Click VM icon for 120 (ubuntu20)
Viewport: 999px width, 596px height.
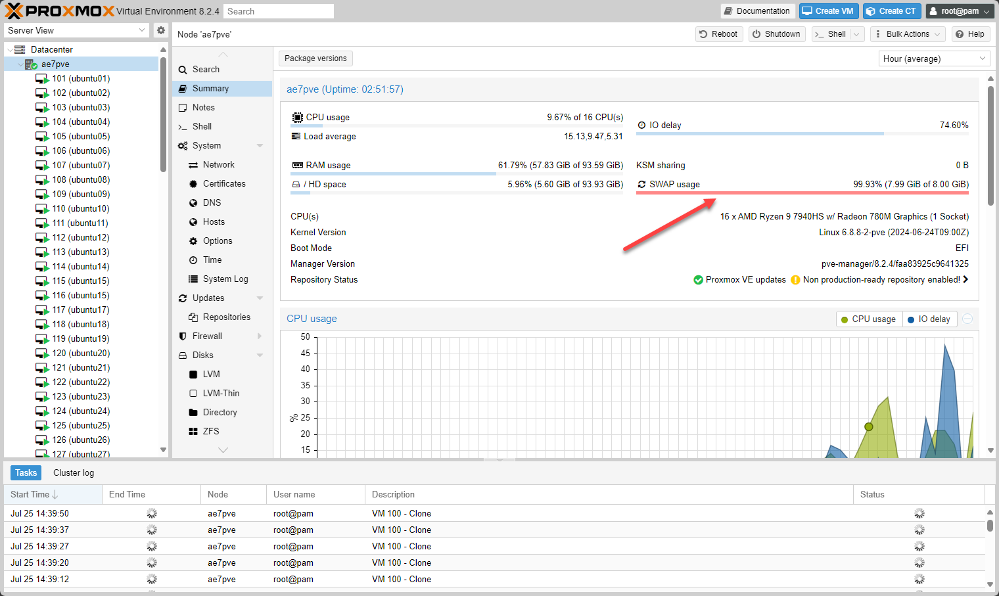42,354
